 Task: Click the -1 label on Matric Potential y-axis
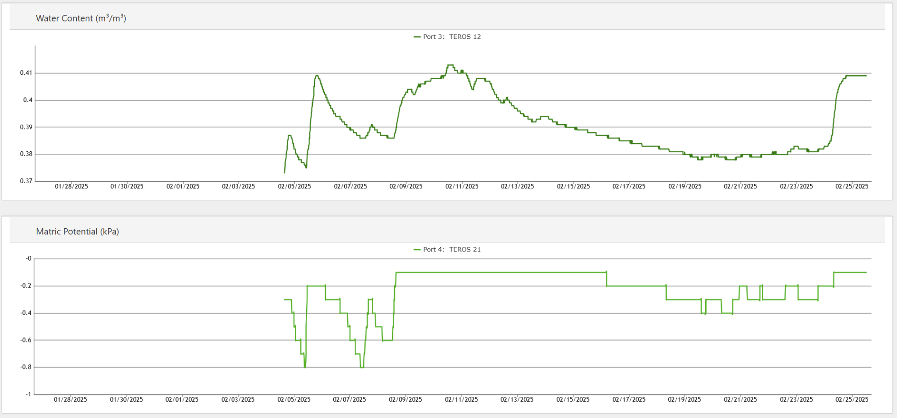click(28, 394)
